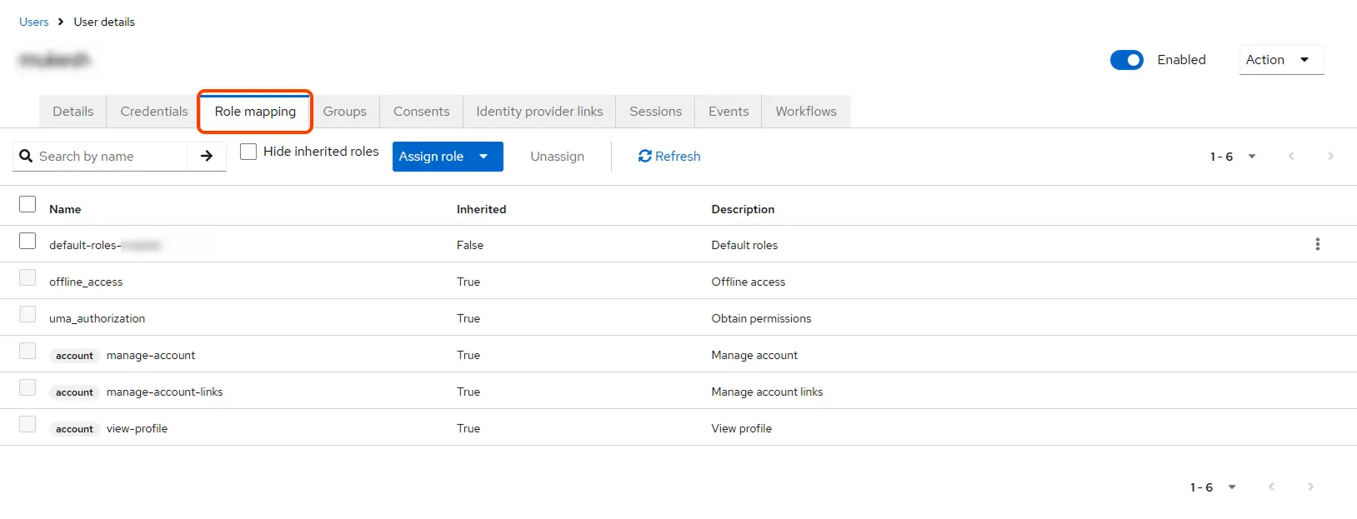Click account label beside manage-account
1357x519 pixels.
(x=74, y=356)
